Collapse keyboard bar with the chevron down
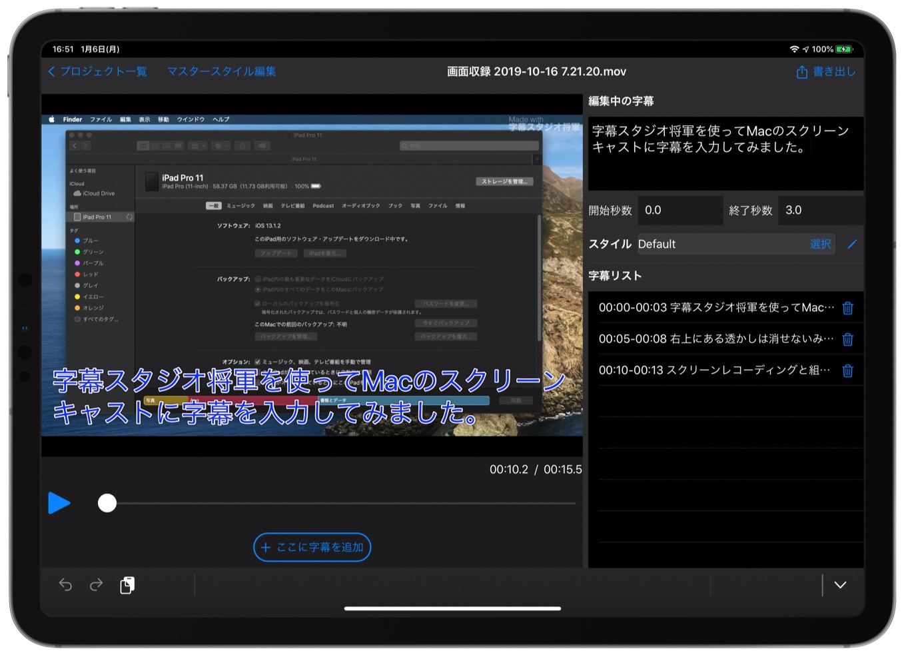Viewport: 906px width, 657px height. point(841,585)
